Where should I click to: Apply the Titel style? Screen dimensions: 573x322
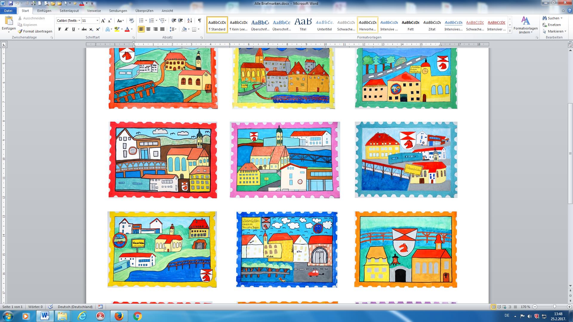click(x=303, y=25)
